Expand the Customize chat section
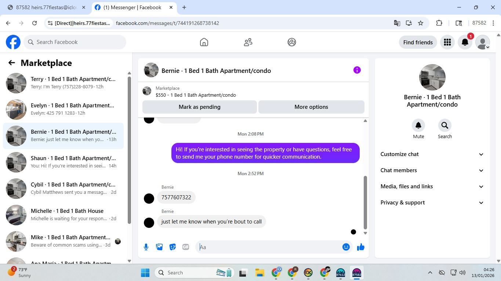 (x=432, y=154)
